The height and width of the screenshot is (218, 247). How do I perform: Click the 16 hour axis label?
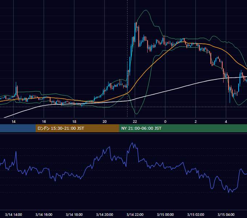click(x=44, y=122)
